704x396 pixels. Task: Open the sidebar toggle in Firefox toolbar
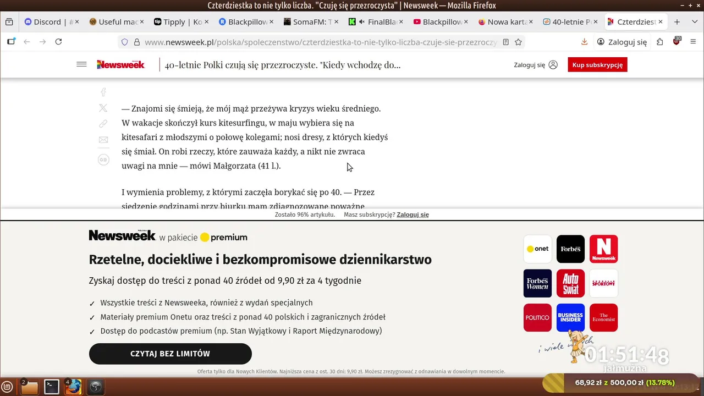click(x=10, y=42)
